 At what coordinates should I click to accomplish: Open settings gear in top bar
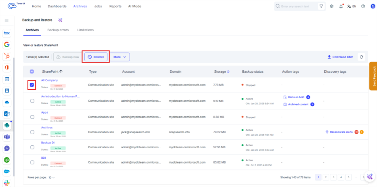(332, 6)
